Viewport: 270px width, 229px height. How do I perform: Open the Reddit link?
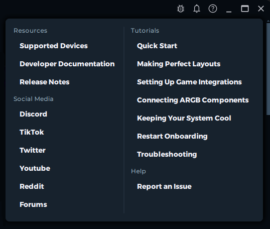pyautogui.click(x=32, y=186)
